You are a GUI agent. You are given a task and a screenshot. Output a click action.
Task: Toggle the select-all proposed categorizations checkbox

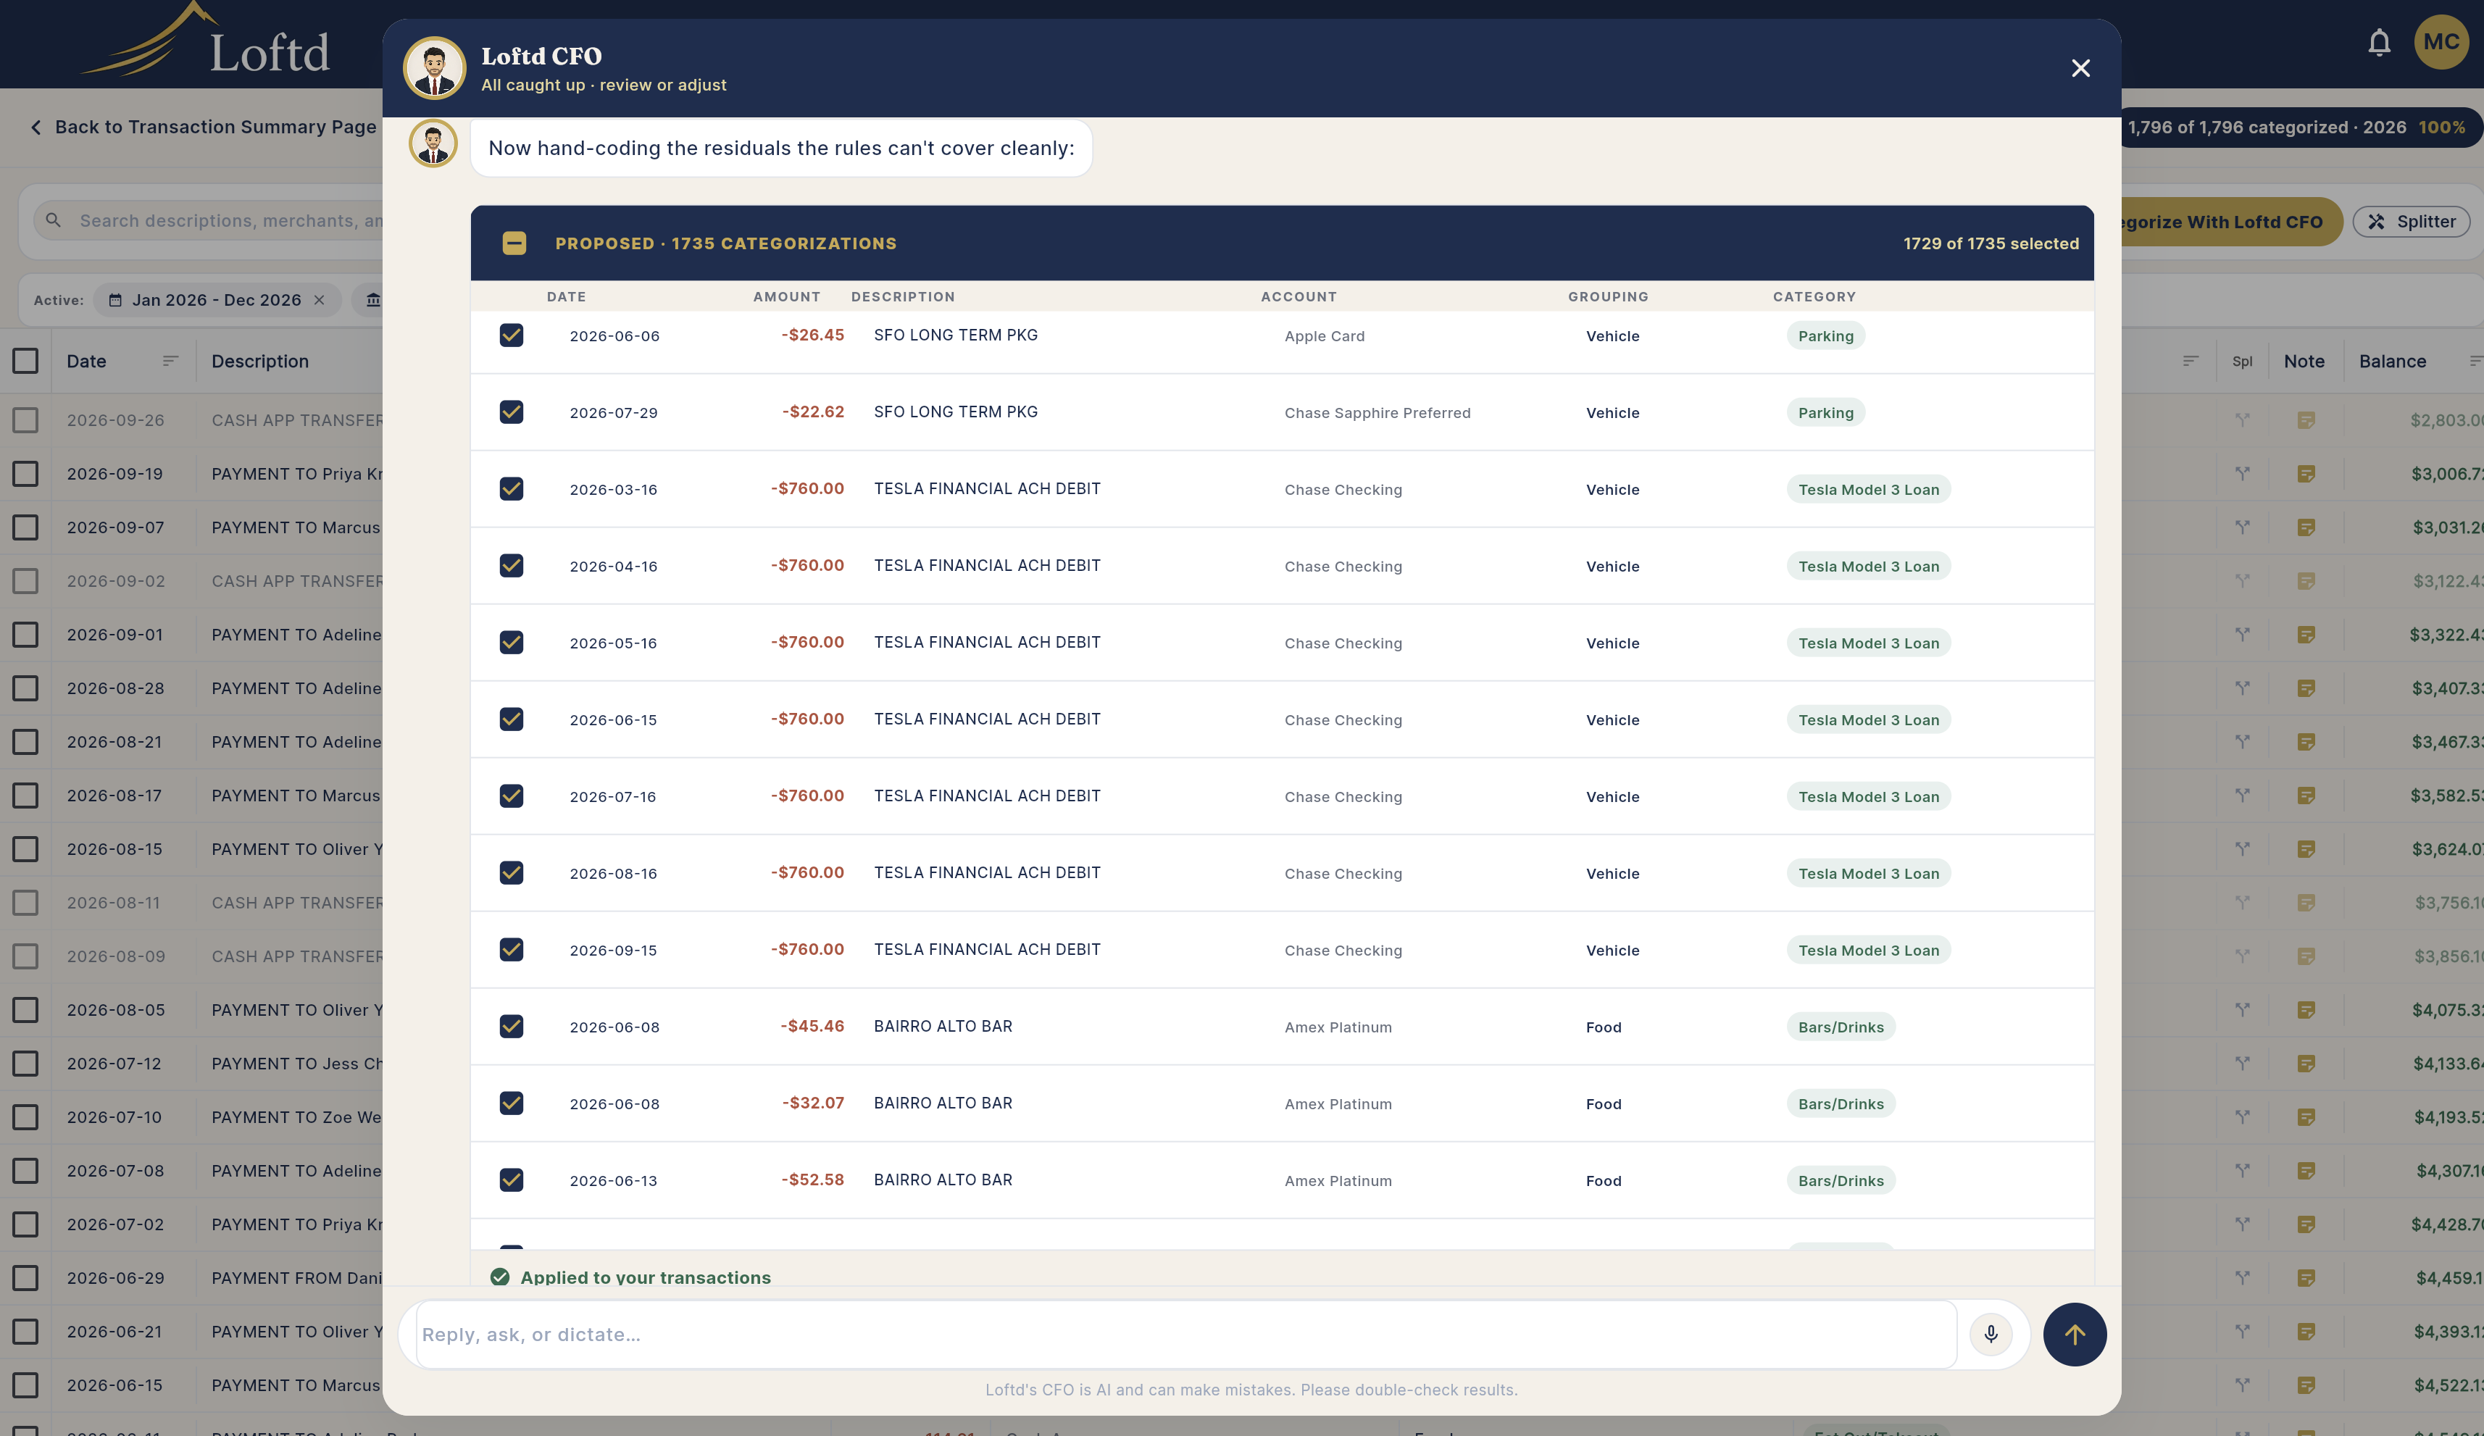pos(514,243)
